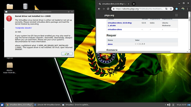The image size is (191, 107).
Task: Click the browser vertical scrollbar thumb
Action: point(189,19)
